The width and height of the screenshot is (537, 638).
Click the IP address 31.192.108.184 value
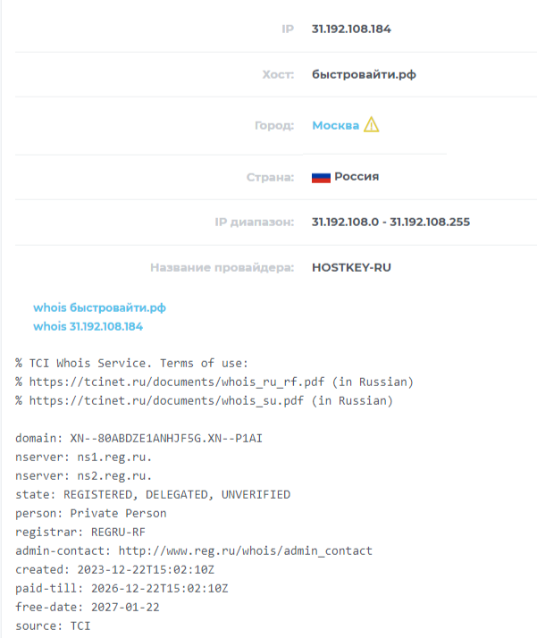click(x=351, y=29)
